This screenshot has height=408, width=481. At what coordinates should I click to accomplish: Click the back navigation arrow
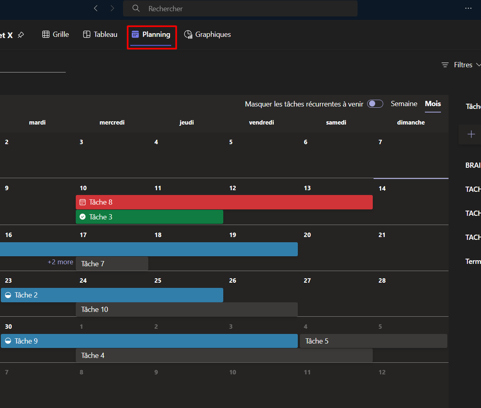coord(96,8)
